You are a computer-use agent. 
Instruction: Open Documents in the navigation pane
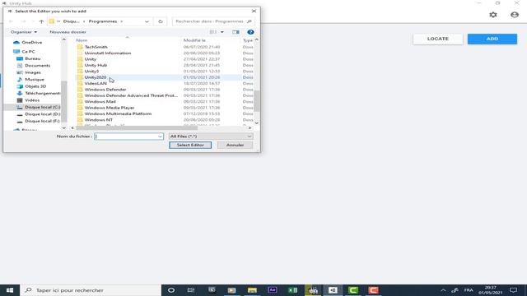point(37,66)
